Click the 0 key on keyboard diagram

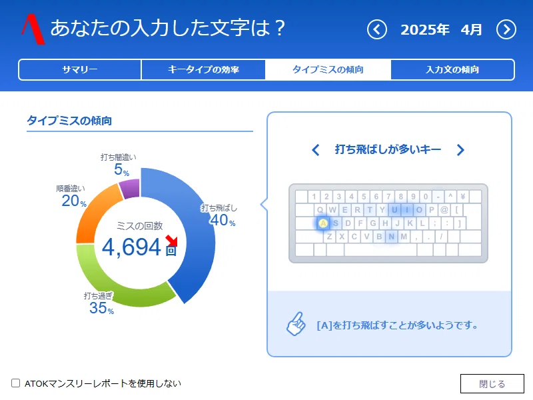(x=426, y=197)
